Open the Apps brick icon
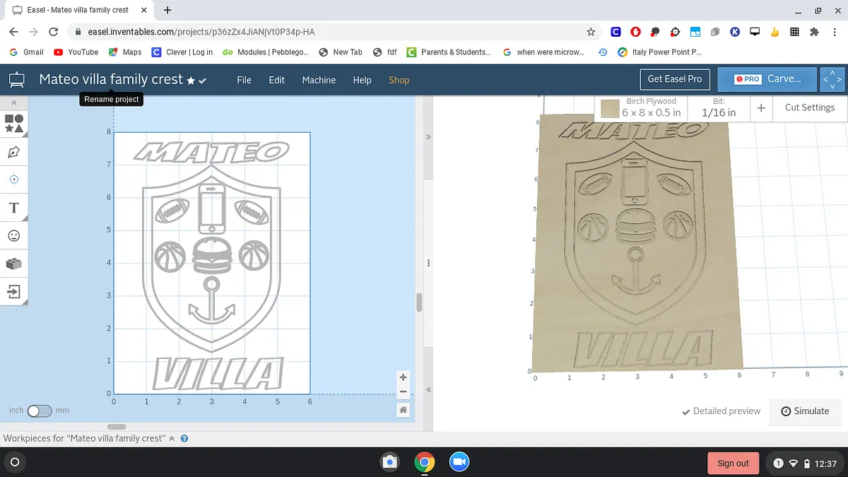Viewport: 848px width, 477px height. point(14,264)
